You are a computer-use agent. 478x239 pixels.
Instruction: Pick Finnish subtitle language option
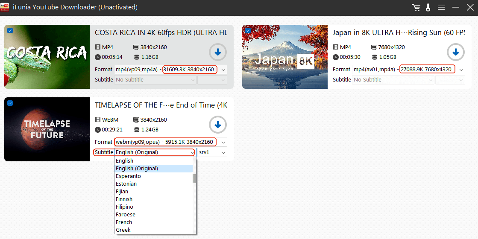click(x=124, y=199)
